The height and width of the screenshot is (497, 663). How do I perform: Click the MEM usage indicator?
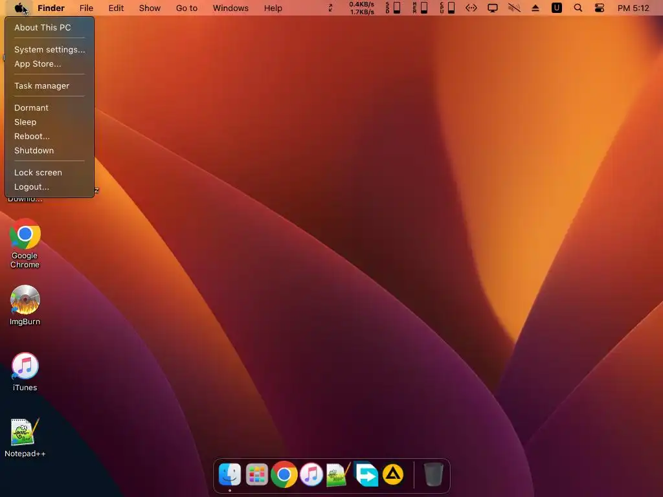[420, 8]
